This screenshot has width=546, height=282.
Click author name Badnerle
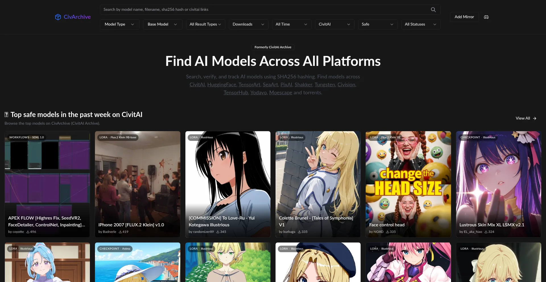pyautogui.click(x=109, y=232)
